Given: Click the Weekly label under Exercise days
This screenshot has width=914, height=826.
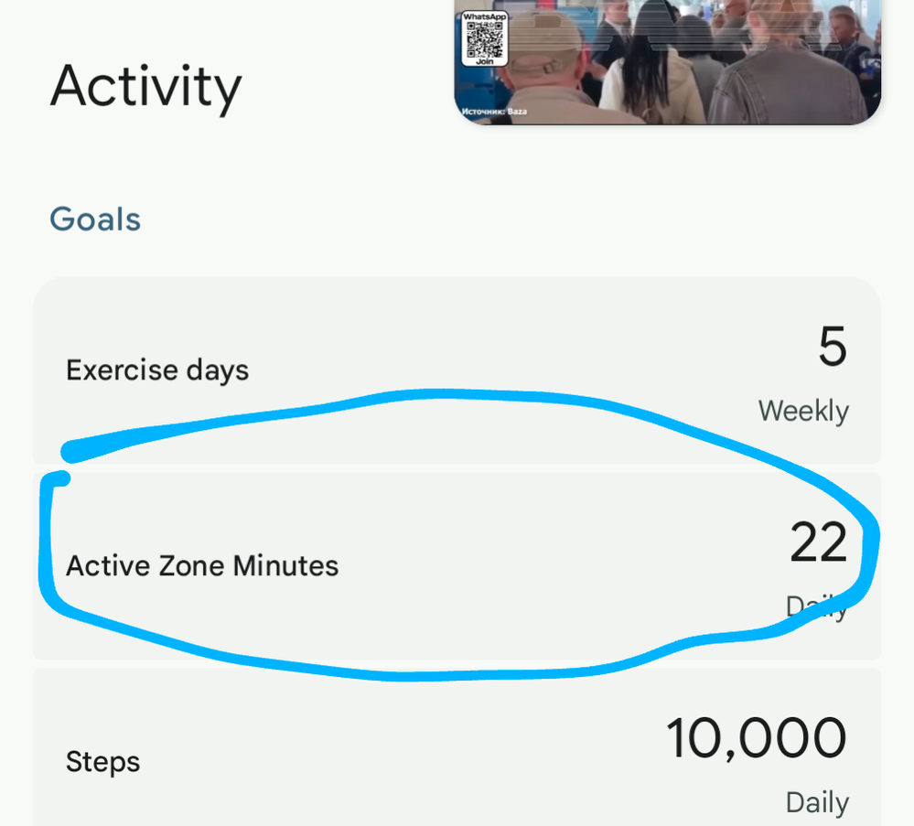Looking at the screenshot, I should (803, 411).
